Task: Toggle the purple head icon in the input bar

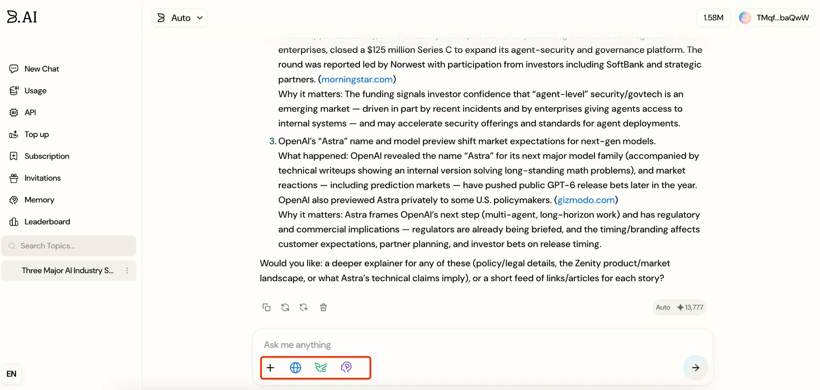Action: (346, 368)
